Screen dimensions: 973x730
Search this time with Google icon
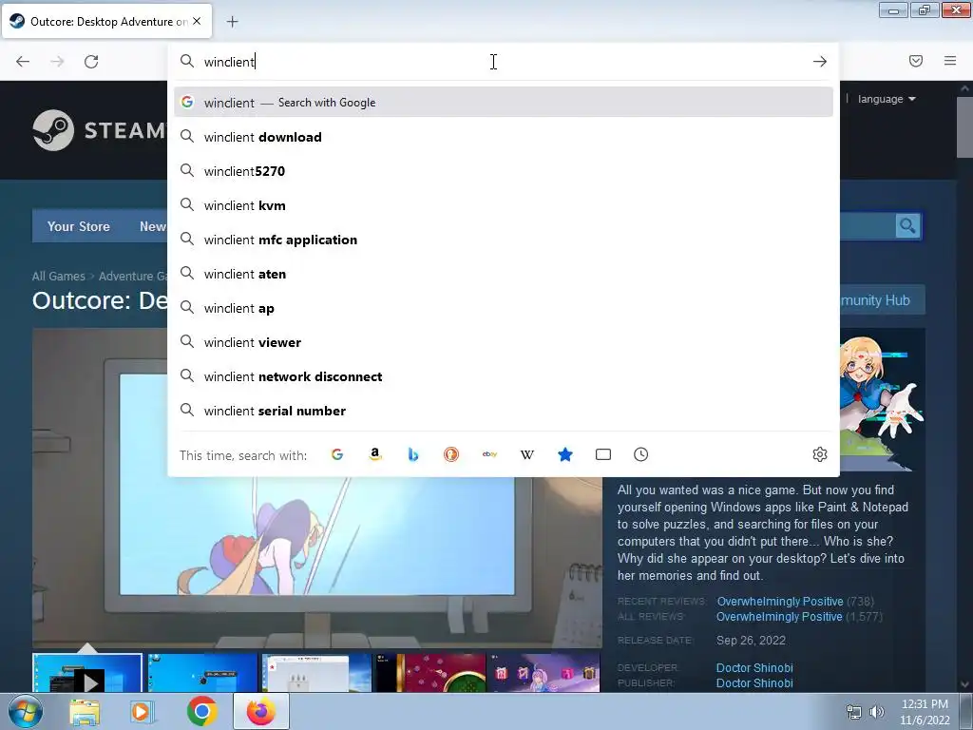337,454
